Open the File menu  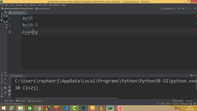[x=2, y=5]
